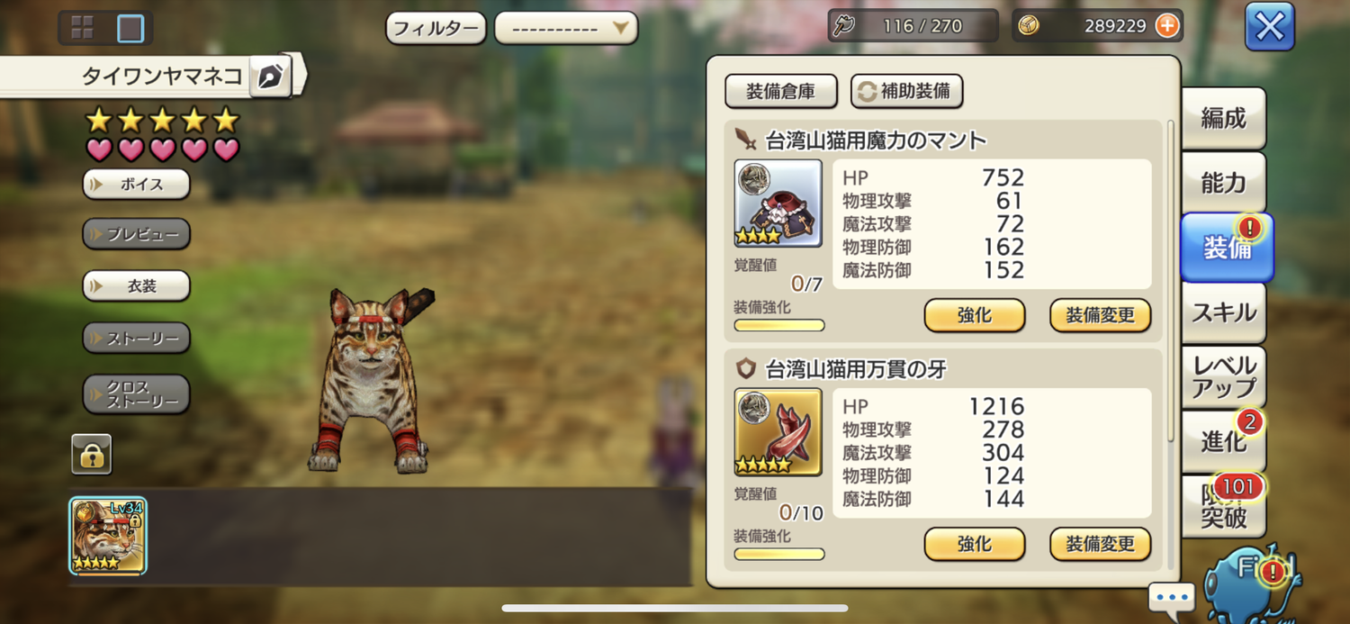Click the 魔力のマント equipment icon
1350x624 pixels.
coord(778,203)
